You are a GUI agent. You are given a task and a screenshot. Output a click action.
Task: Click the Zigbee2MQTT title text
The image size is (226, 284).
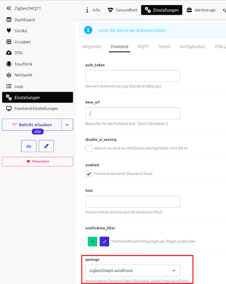[28, 9]
